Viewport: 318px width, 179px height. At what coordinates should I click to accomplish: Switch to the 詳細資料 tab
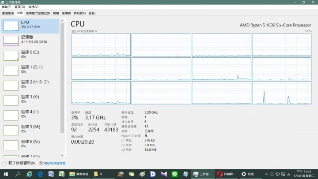coord(79,13)
